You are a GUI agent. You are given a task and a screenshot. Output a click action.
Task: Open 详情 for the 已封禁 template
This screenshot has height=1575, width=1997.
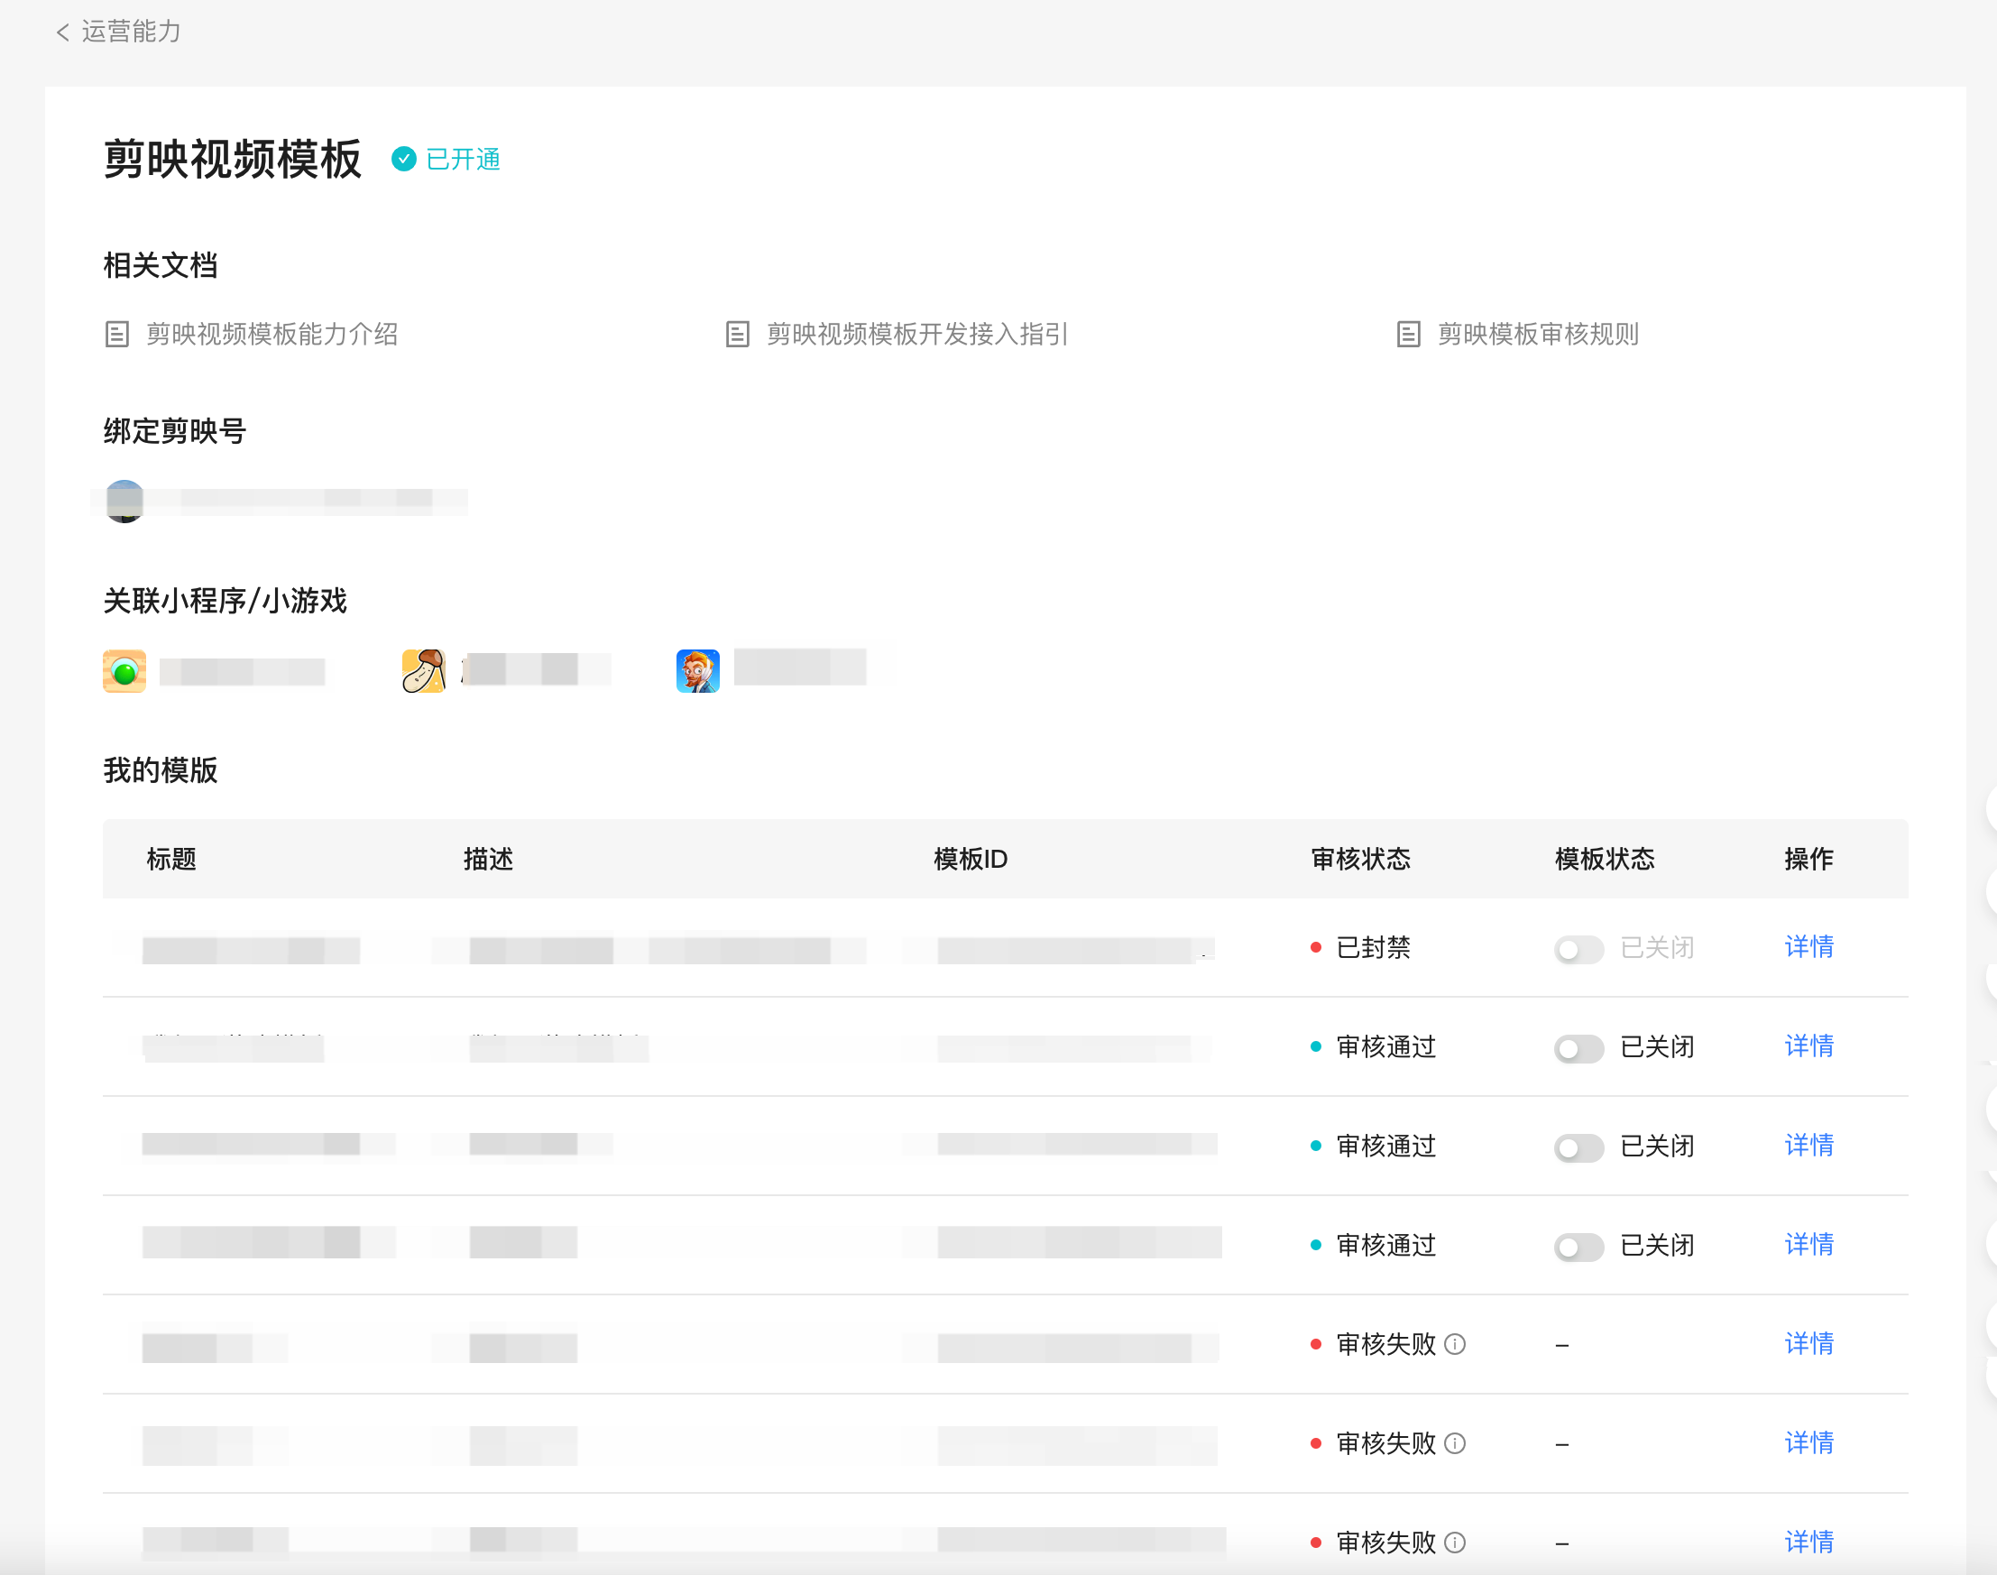(x=1808, y=947)
